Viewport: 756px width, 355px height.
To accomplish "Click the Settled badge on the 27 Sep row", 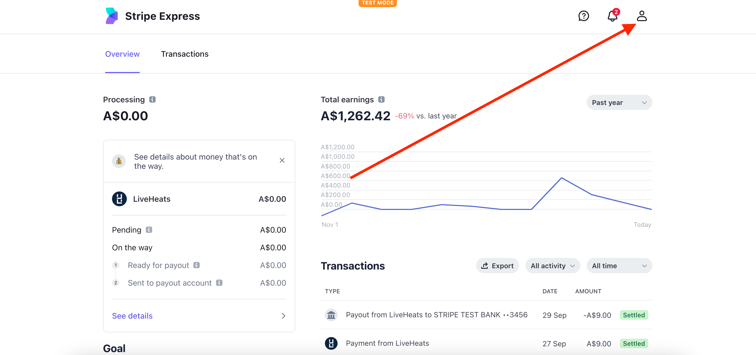I will click(x=634, y=343).
